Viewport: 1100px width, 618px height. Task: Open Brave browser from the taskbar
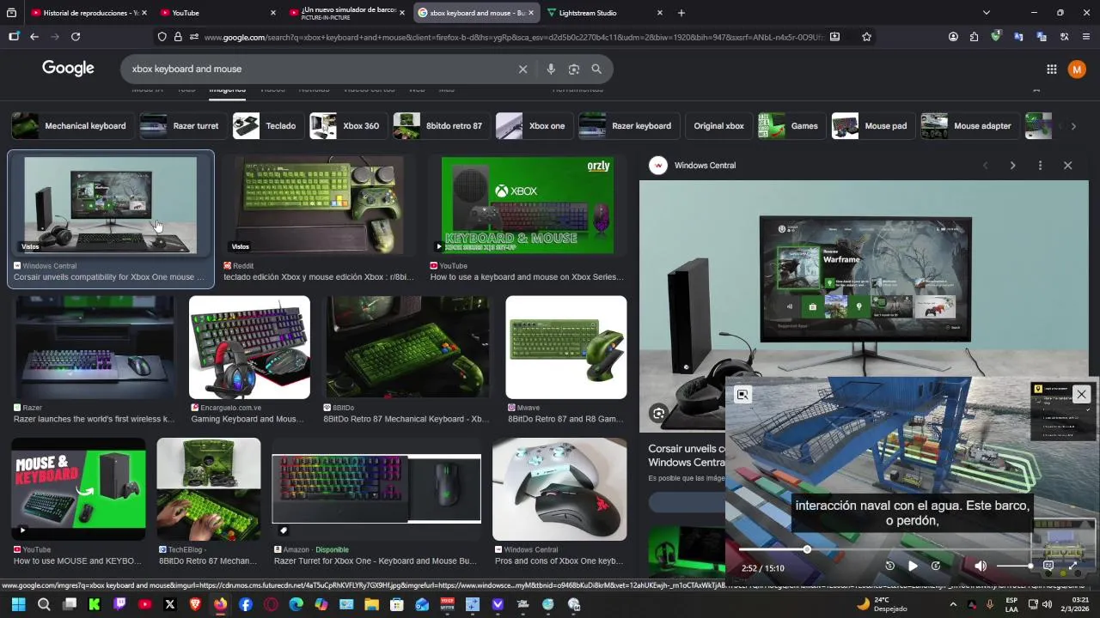(x=195, y=604)
